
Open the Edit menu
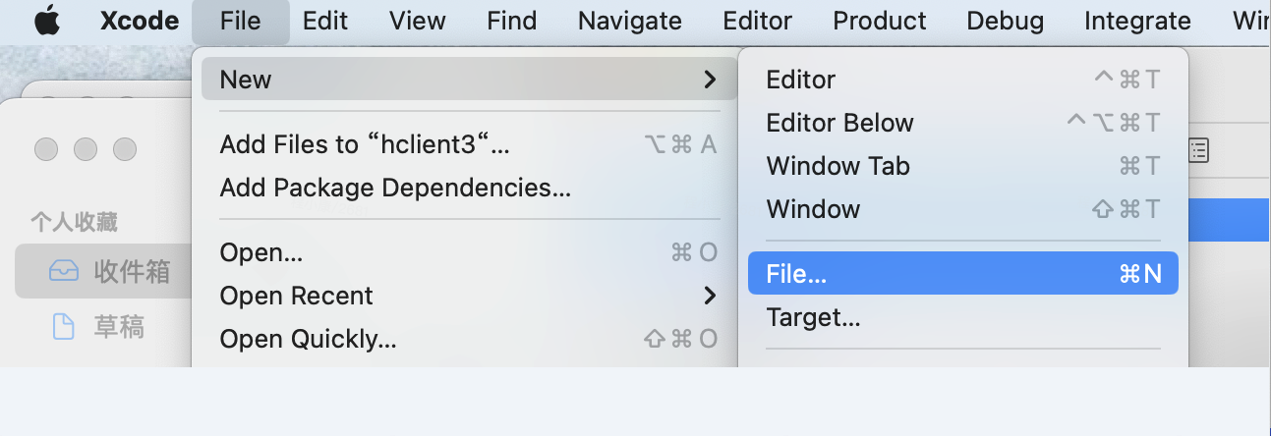point(325,21)
